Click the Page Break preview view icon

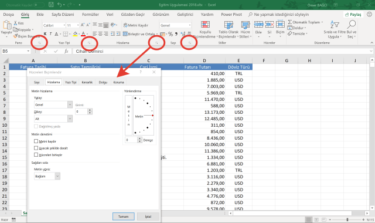[323, 219]
